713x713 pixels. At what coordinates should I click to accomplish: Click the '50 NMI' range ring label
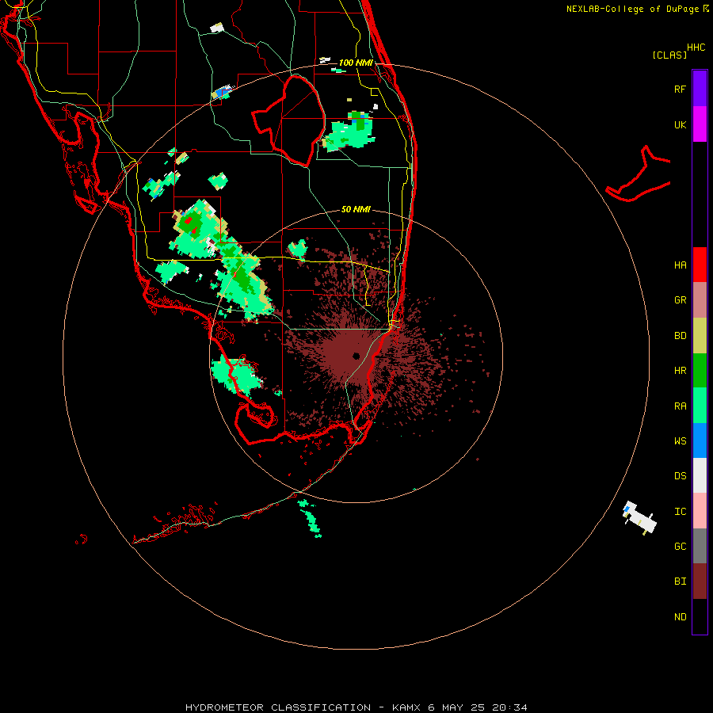click(356, 209)
